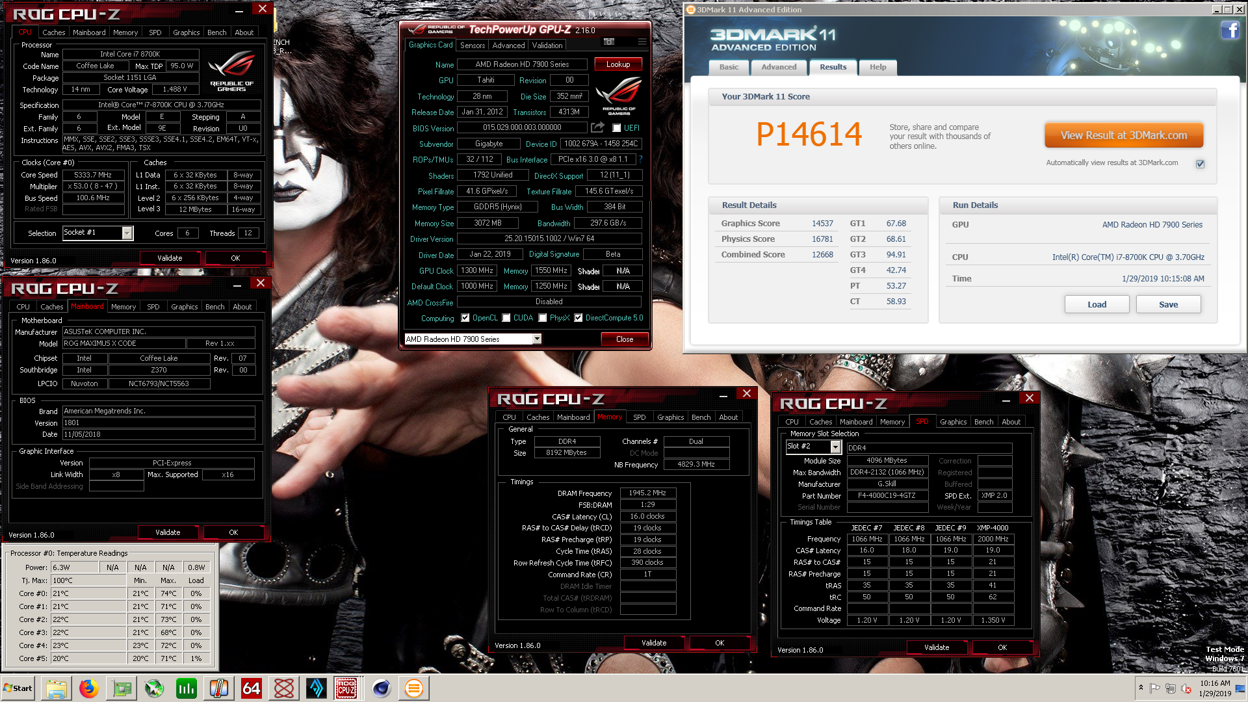Click the Core #0 temperature 21°C reading
This screenshot has width=1248, height=702.
[88, 593]
